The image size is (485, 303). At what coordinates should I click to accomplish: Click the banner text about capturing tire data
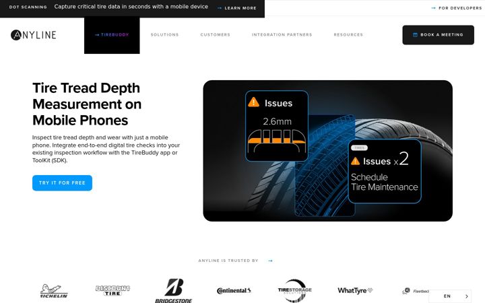pyautogui.click(x=131, y=7)
